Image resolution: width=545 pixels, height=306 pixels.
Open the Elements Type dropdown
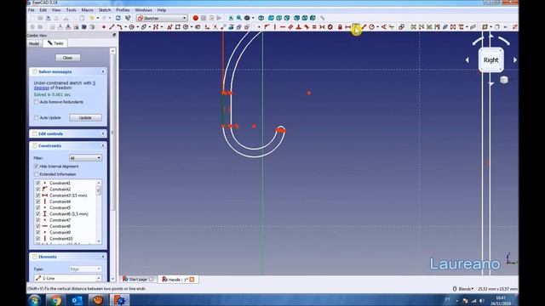point(85,269)
